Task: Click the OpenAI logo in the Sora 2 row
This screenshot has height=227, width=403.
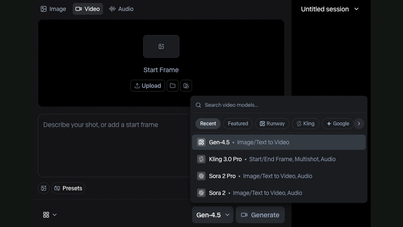Action: [x=201, y=193]
